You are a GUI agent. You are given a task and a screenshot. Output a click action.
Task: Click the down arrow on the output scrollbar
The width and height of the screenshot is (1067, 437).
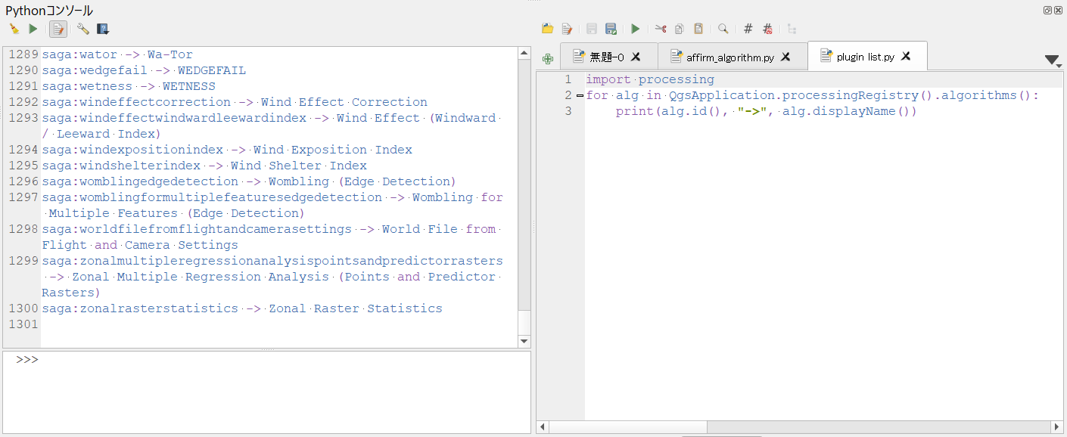(x=524, y=340)
